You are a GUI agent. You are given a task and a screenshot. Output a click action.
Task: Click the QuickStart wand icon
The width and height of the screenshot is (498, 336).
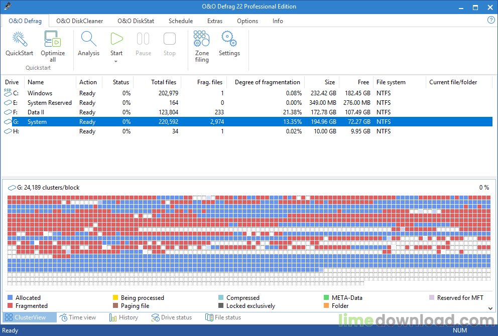(x=19, y=39)
